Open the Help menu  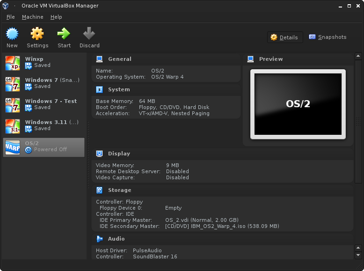pos(56,17)
